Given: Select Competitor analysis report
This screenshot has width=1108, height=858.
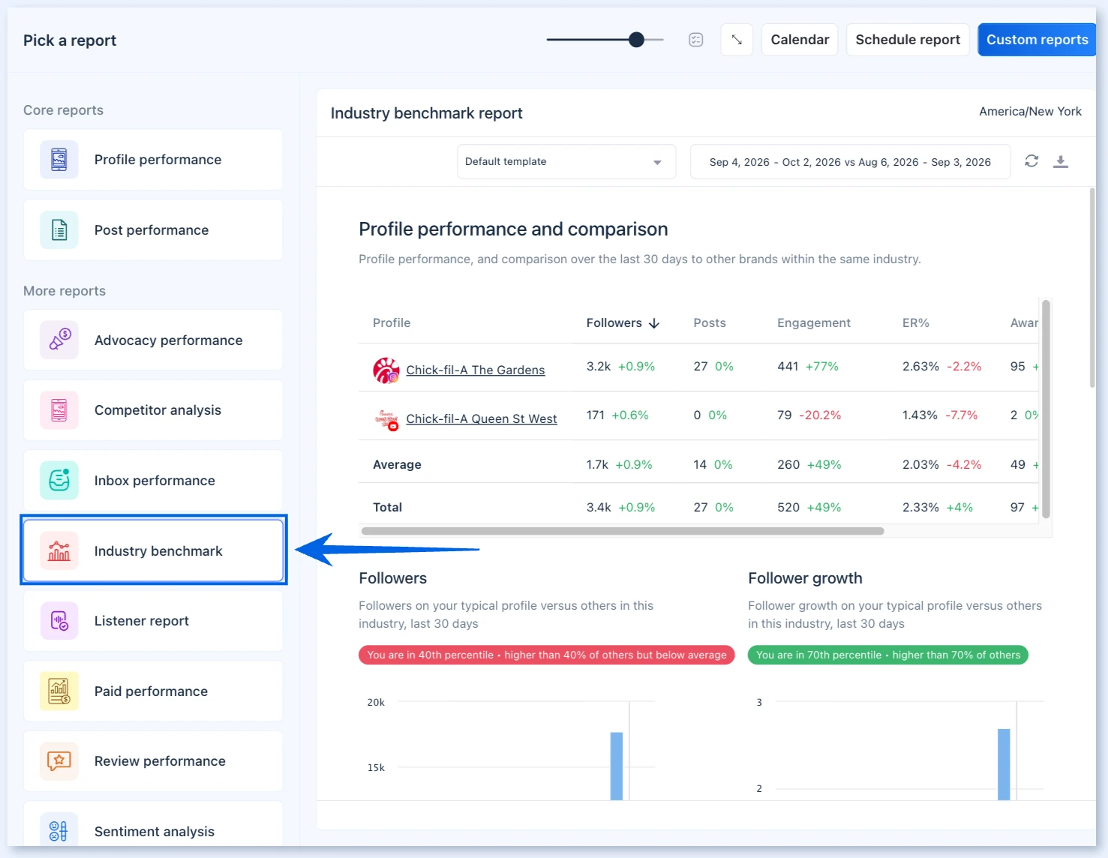Looking at the screenshot, I should [x=153, y=410].
